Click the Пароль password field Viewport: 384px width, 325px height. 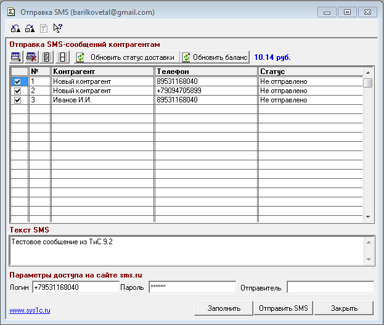pos(192,287)
